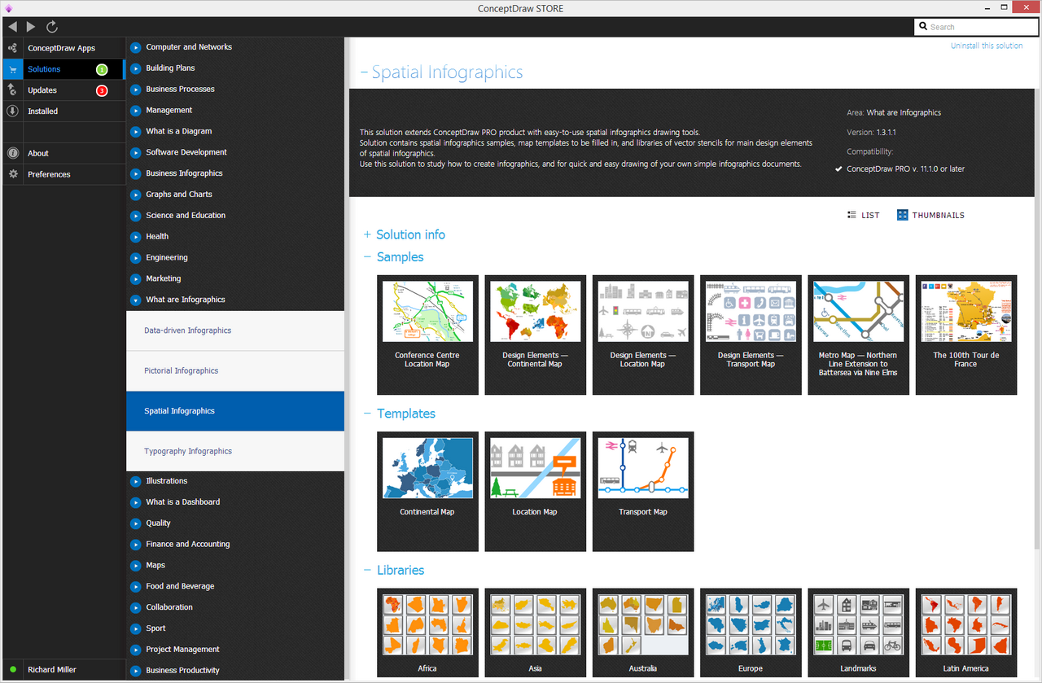Open Pictorial Infographics solution
This screenshot has height=683, width=1042.
click(x=234, y=371)
